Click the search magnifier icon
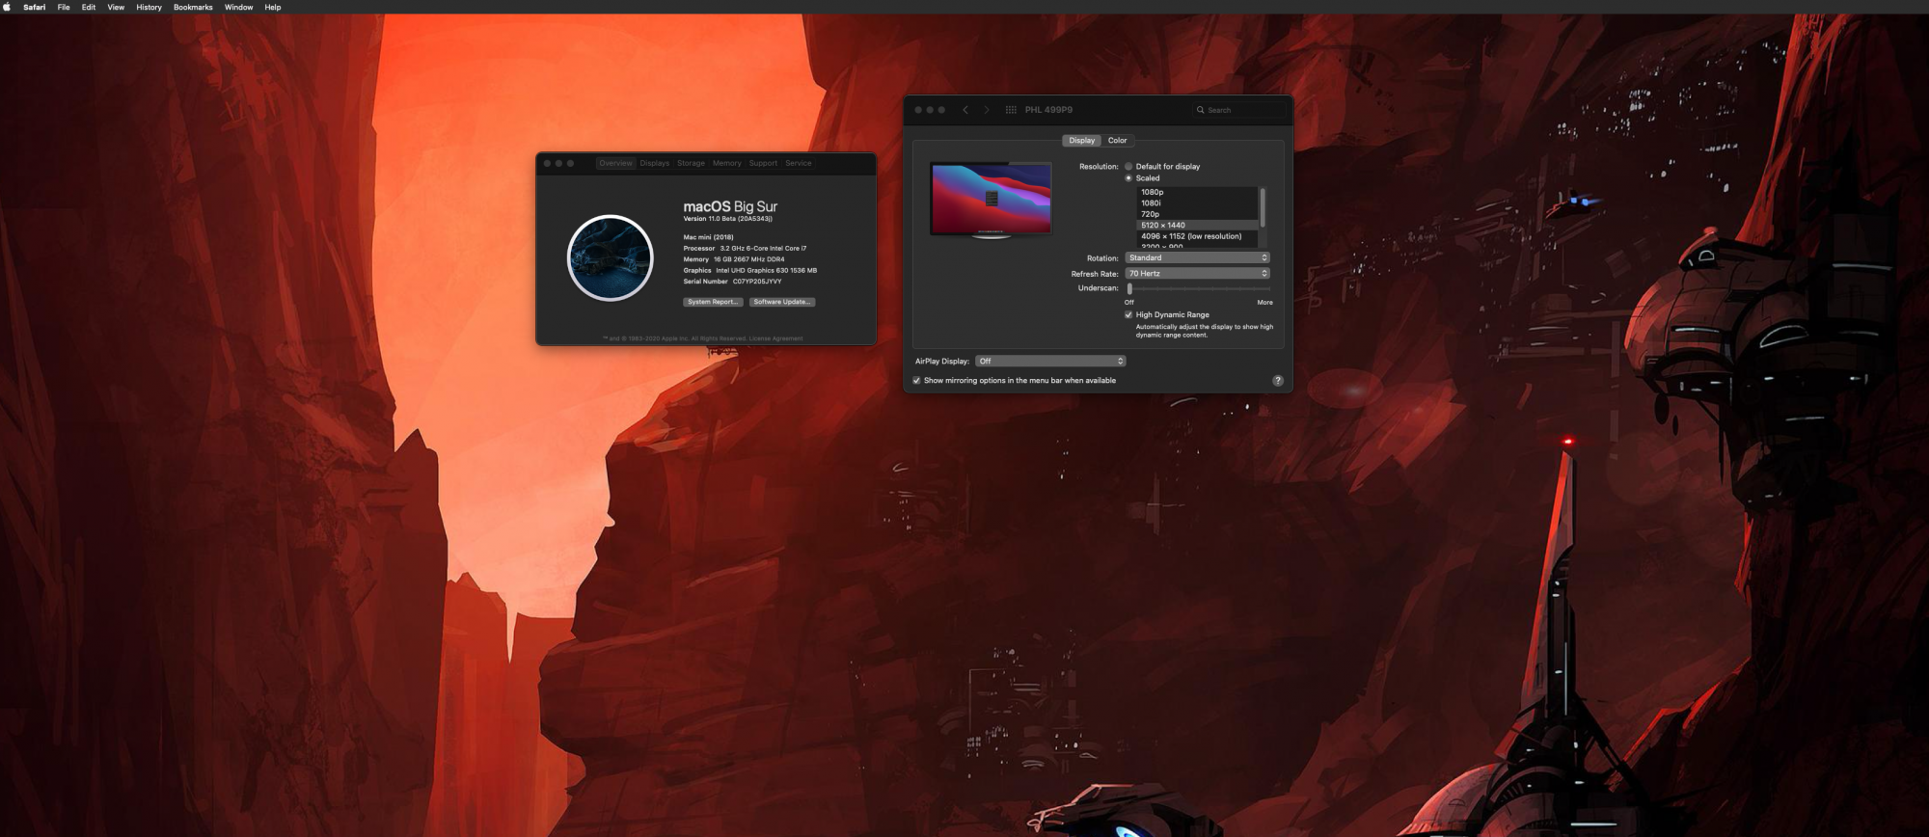1929x837 pixels. click(x=1201, y=110)
